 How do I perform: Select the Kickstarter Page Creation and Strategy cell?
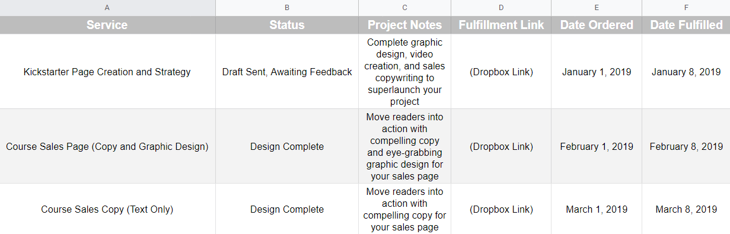tap(107, 72)
